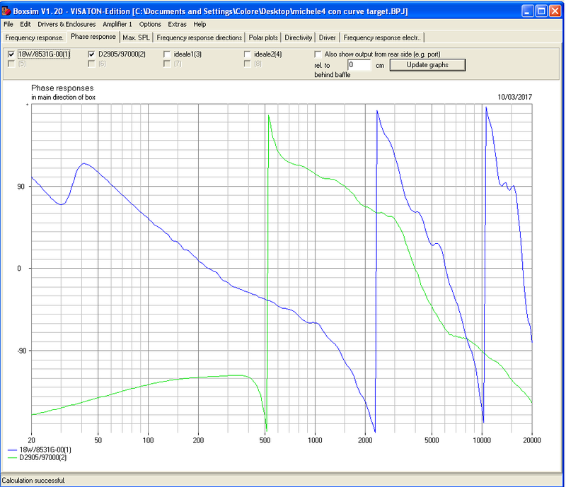Switch to Frequency response tab

(x=34, y=37)
